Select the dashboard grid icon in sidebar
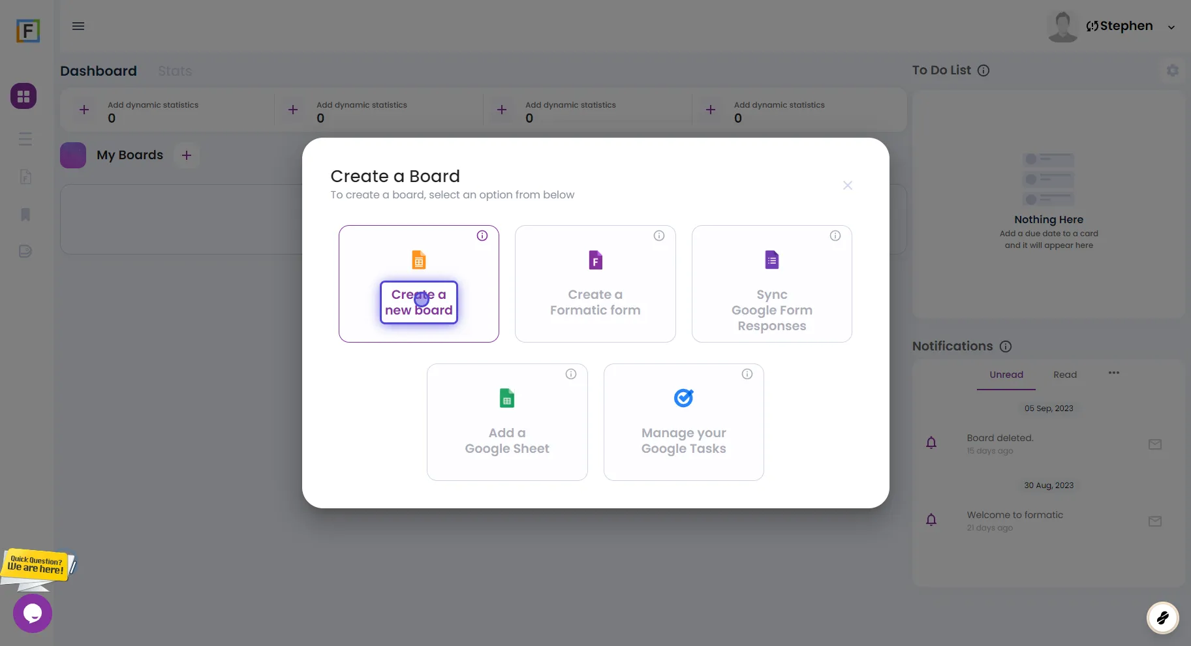This screenshot has width=1191, height=646. [23, 96]
